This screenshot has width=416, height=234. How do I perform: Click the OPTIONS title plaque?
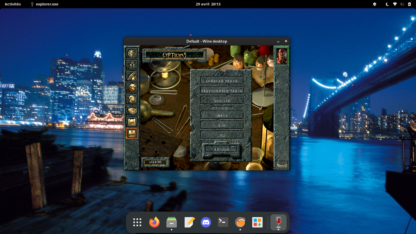pos(175,55)
